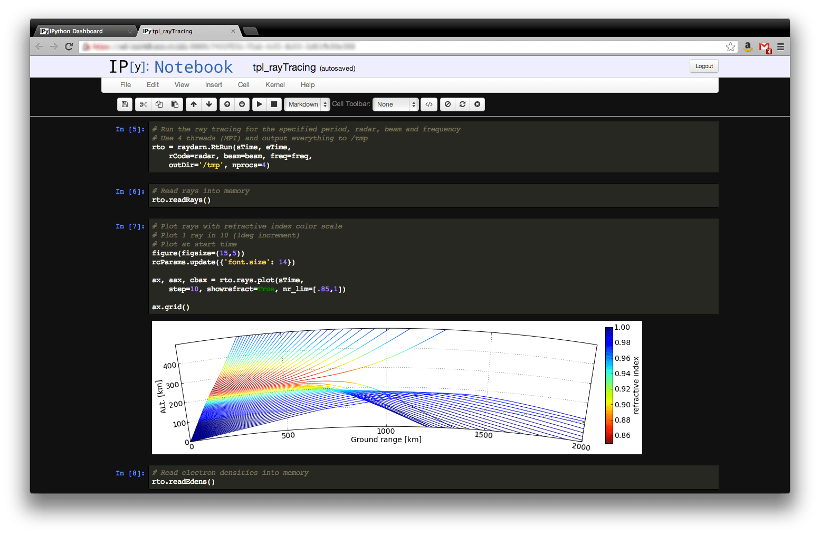820x535 pixels.
Task: Run the current cell with the play icon
Action: point(259,104)
